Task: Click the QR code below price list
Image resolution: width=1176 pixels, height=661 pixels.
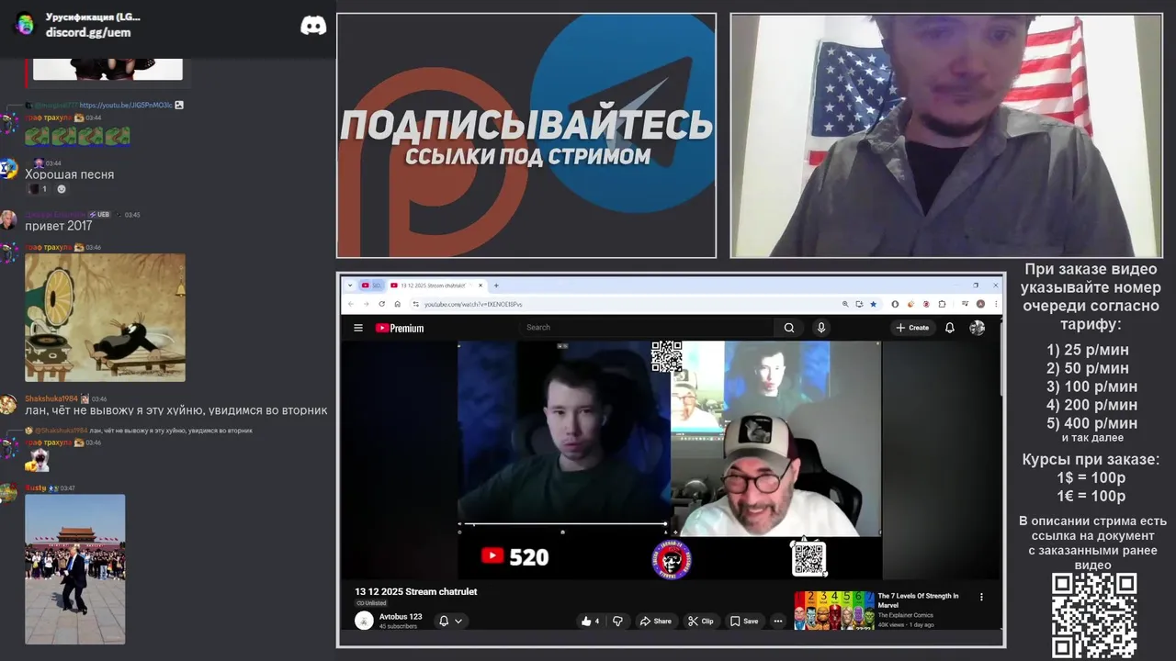Action: (x=1094, y=615)
